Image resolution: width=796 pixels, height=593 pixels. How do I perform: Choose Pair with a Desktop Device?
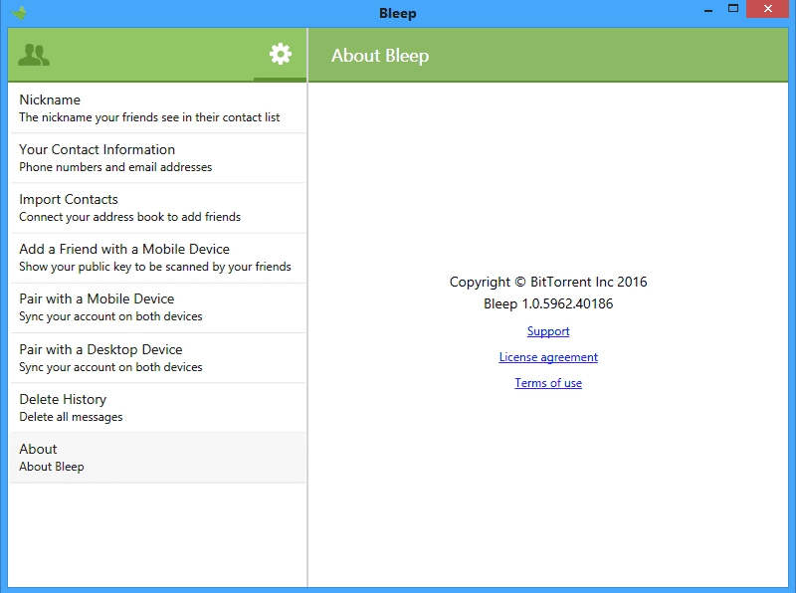point(158,357)
